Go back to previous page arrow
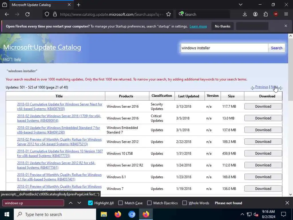This screenshot has height=220, width=293. click(x=7, y=14)
